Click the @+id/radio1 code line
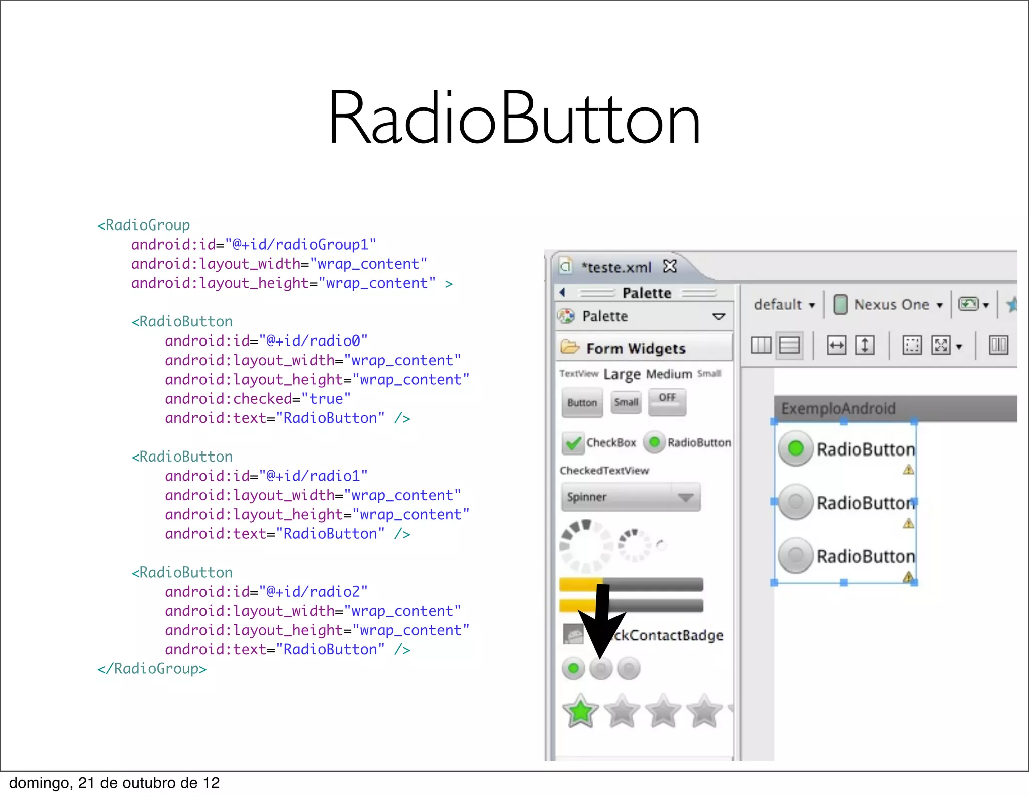 pos(266,476)
